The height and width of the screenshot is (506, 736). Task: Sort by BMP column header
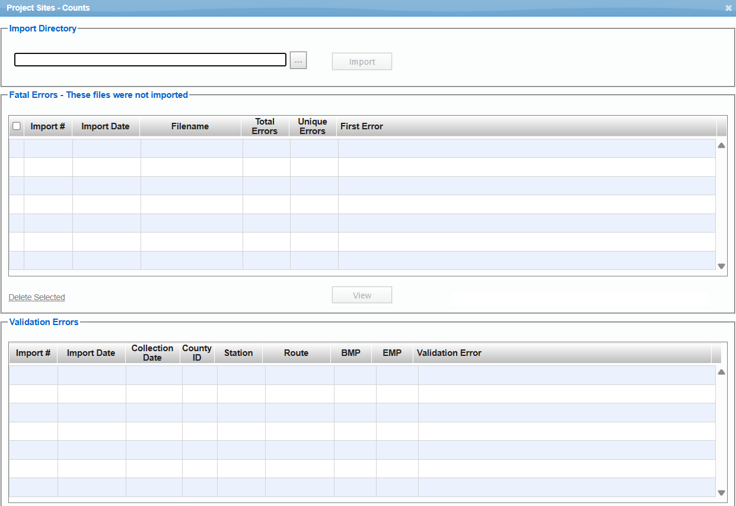click(x=351, y=353)
